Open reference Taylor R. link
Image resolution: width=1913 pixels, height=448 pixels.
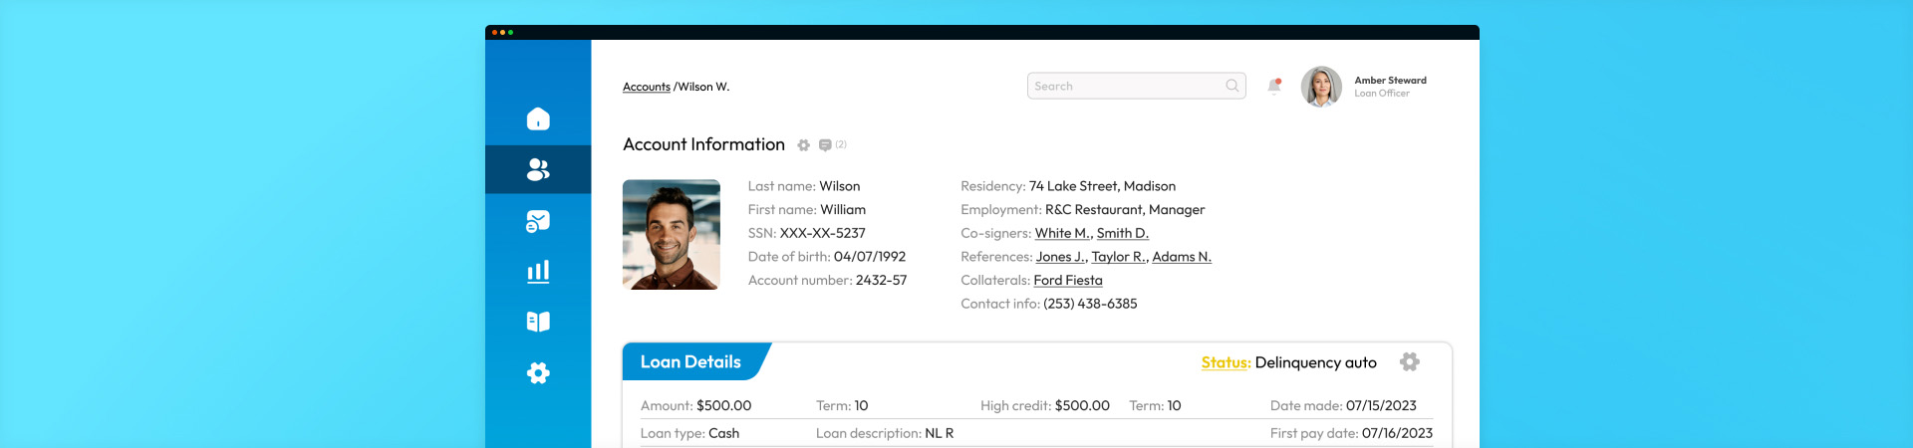1118,257
